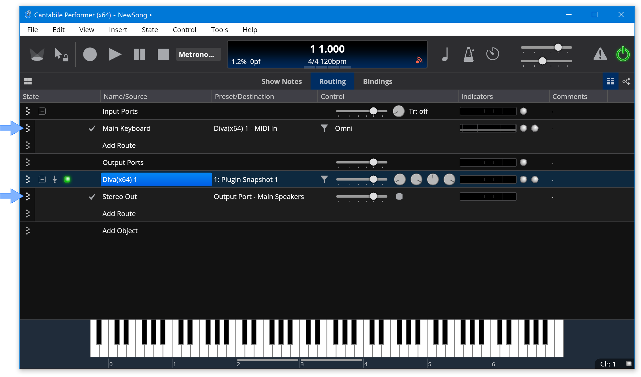Adjust the Input Ports gain slider
This screenshot has width=641, height=377.
click(361, 111)
